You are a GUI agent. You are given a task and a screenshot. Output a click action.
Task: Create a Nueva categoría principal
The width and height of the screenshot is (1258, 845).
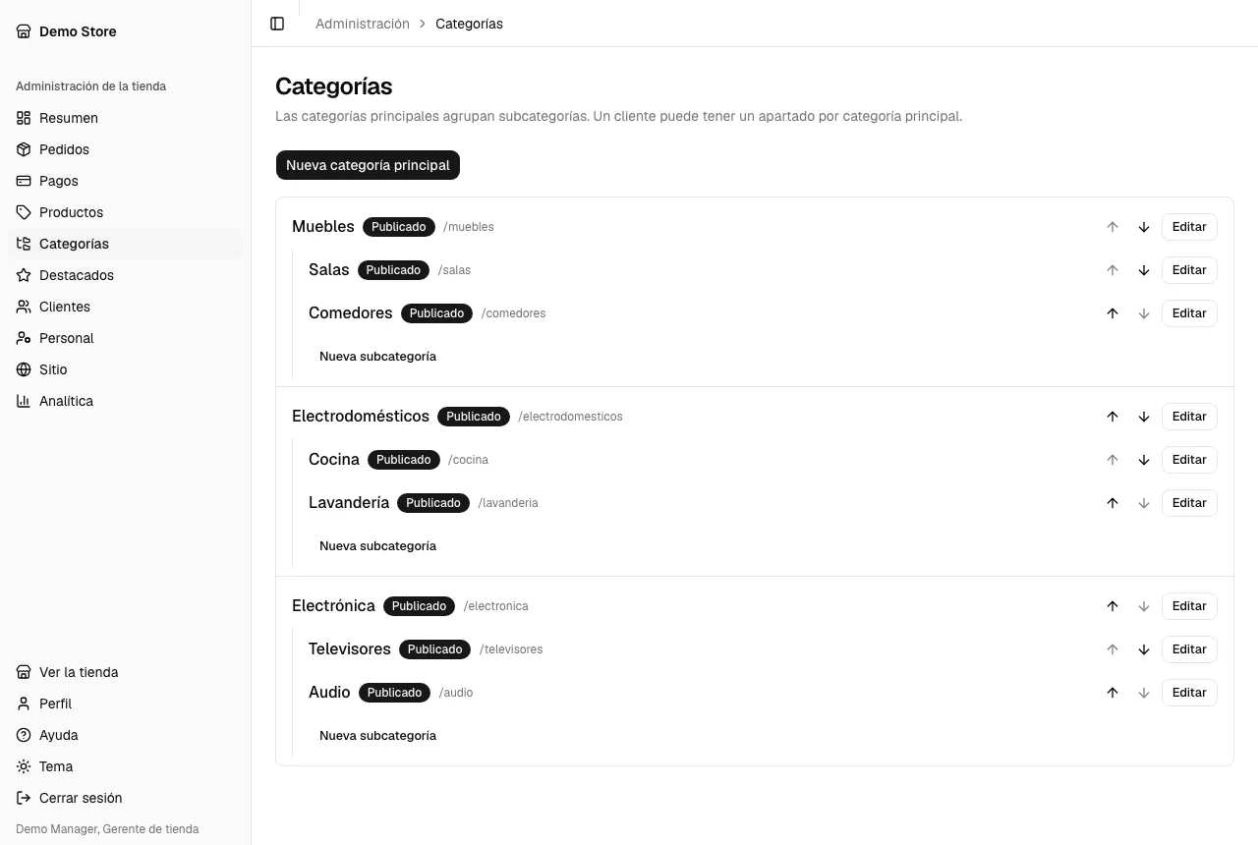click(x=368, y=165)
